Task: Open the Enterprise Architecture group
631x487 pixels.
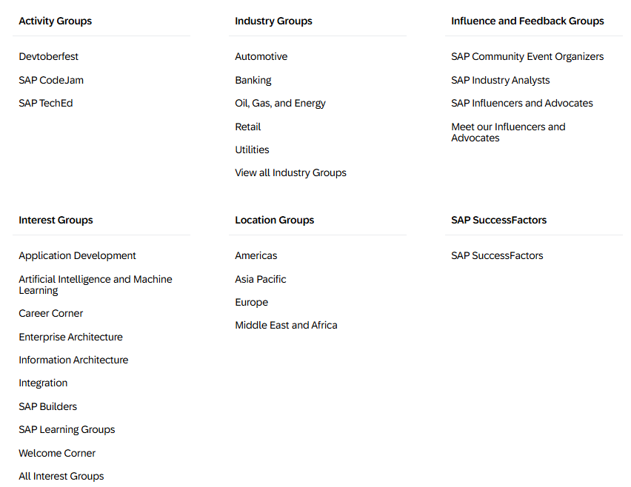Action: [x=71, y=337]
